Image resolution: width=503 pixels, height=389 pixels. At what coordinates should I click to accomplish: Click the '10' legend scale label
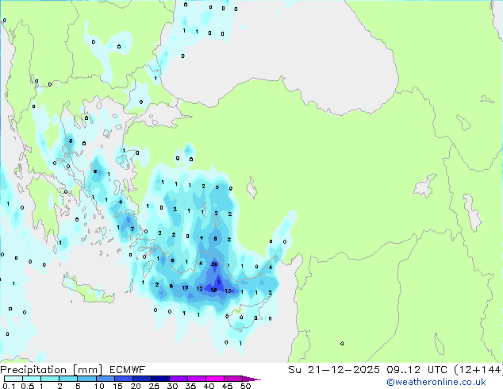[x=99, y=386]
